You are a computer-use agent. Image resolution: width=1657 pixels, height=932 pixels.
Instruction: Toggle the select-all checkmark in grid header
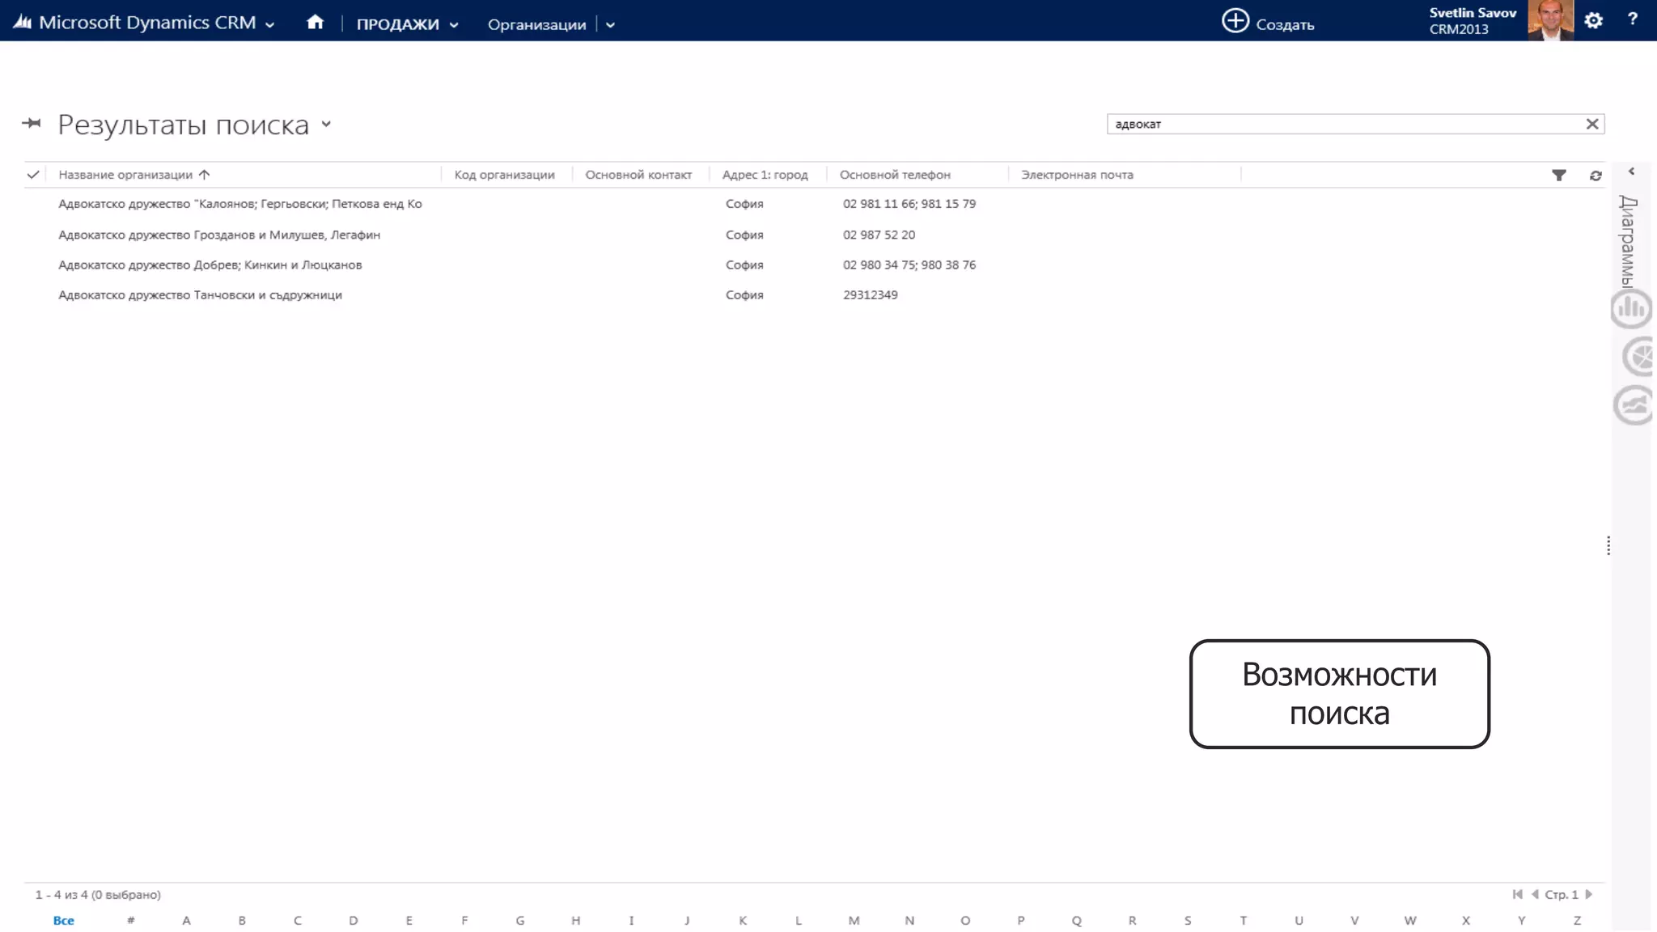tap(33, 175)
